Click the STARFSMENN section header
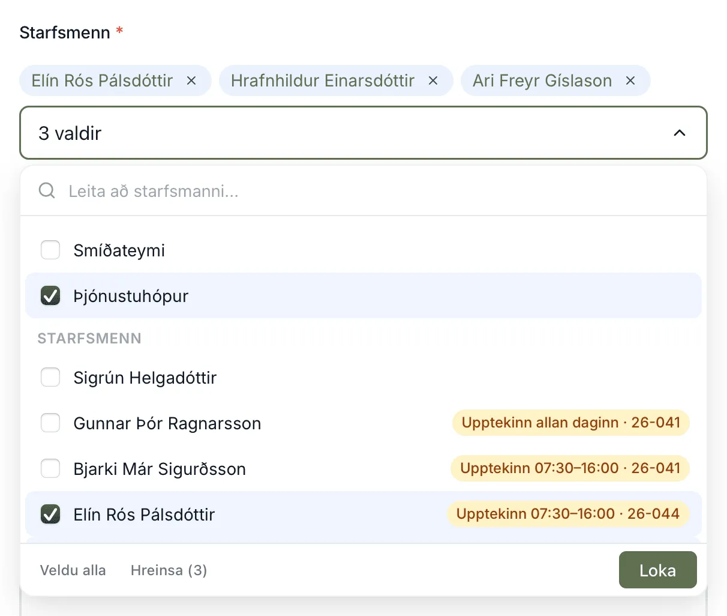This screenshot has height=616, width=727. click(x=89, y=339)
